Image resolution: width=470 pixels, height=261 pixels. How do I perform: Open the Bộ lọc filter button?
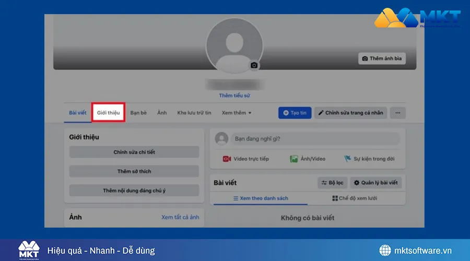[x=333, y=183]
